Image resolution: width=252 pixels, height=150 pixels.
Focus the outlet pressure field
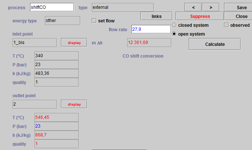[56, 126]
